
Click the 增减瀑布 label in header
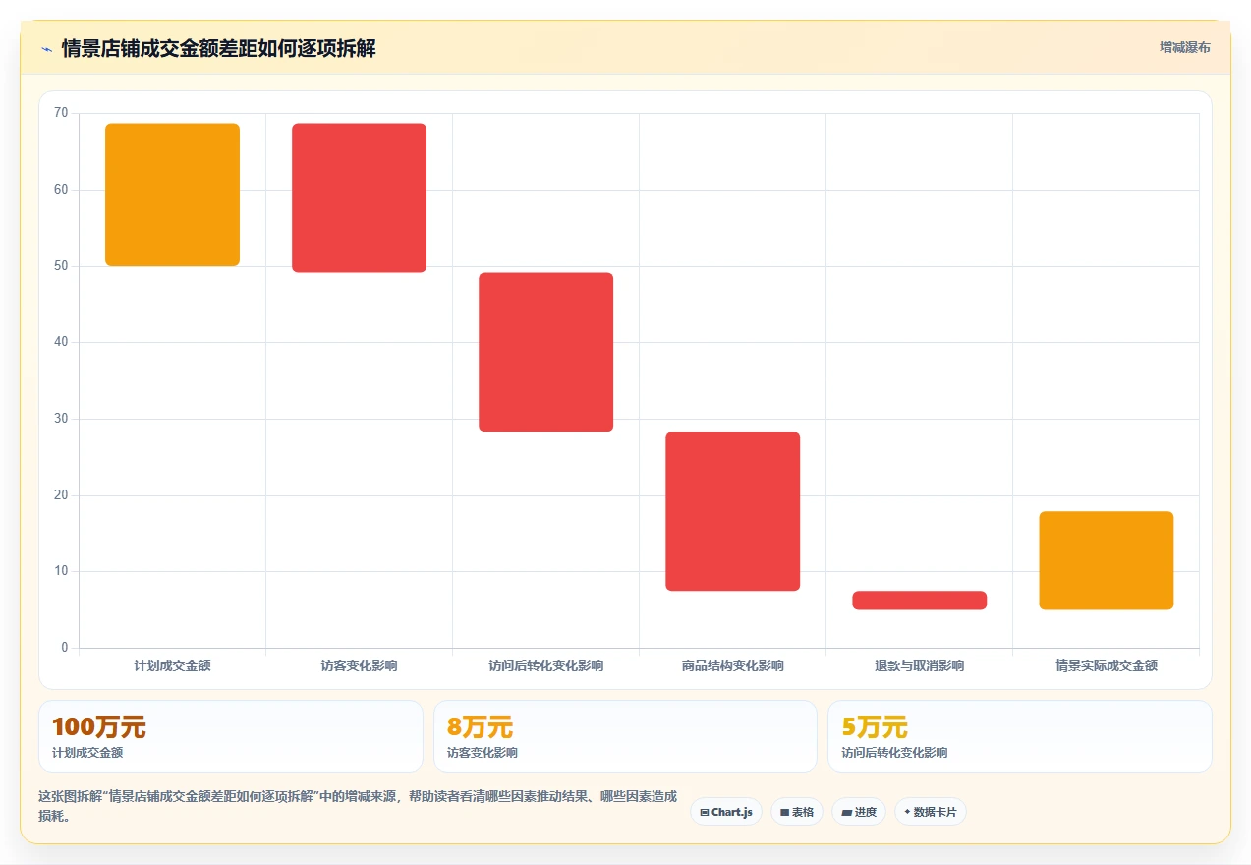[x=1184, y=47]
